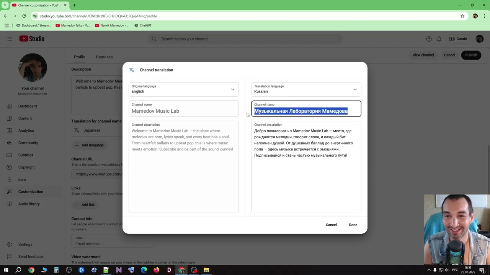Open the Windows Start menu

[x=6, y=270]
